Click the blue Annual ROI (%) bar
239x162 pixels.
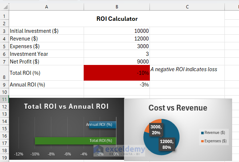103,125
